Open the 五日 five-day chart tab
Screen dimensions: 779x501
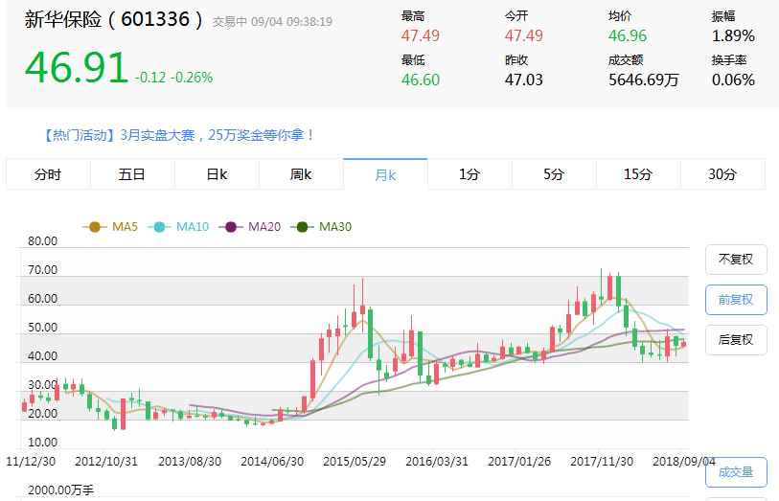(132, 174)
